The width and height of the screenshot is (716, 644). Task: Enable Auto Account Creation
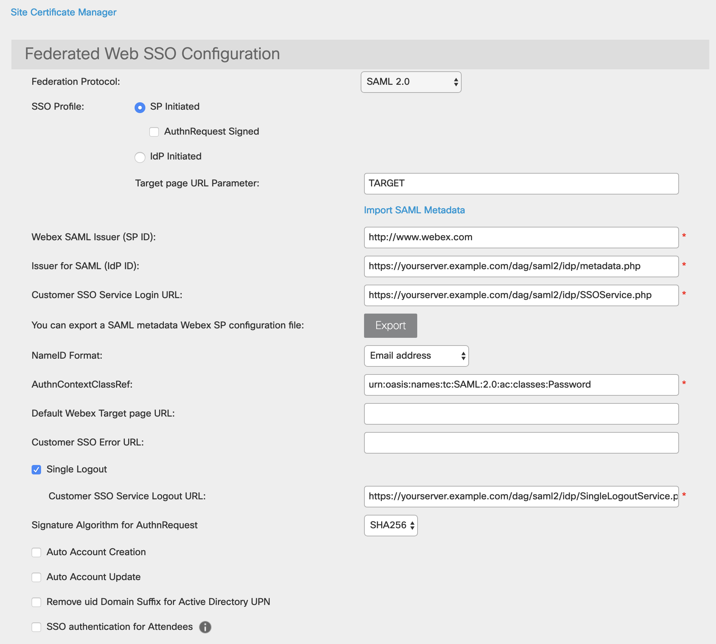coord(36,552)
